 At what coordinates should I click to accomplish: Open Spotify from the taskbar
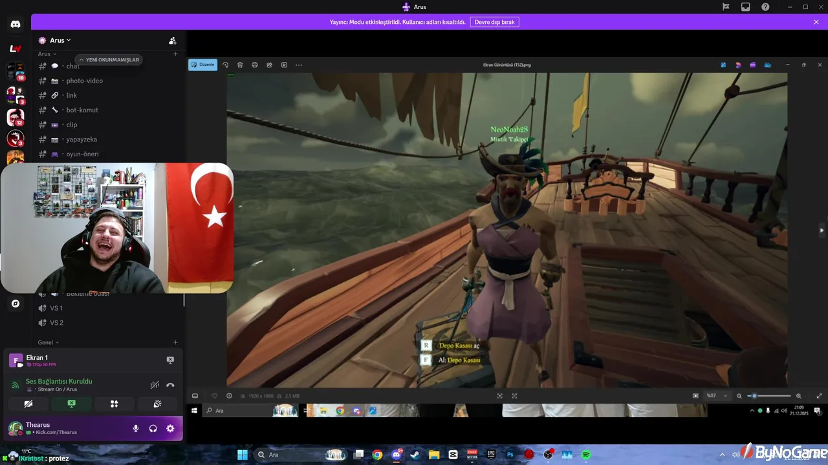[586, 455]
